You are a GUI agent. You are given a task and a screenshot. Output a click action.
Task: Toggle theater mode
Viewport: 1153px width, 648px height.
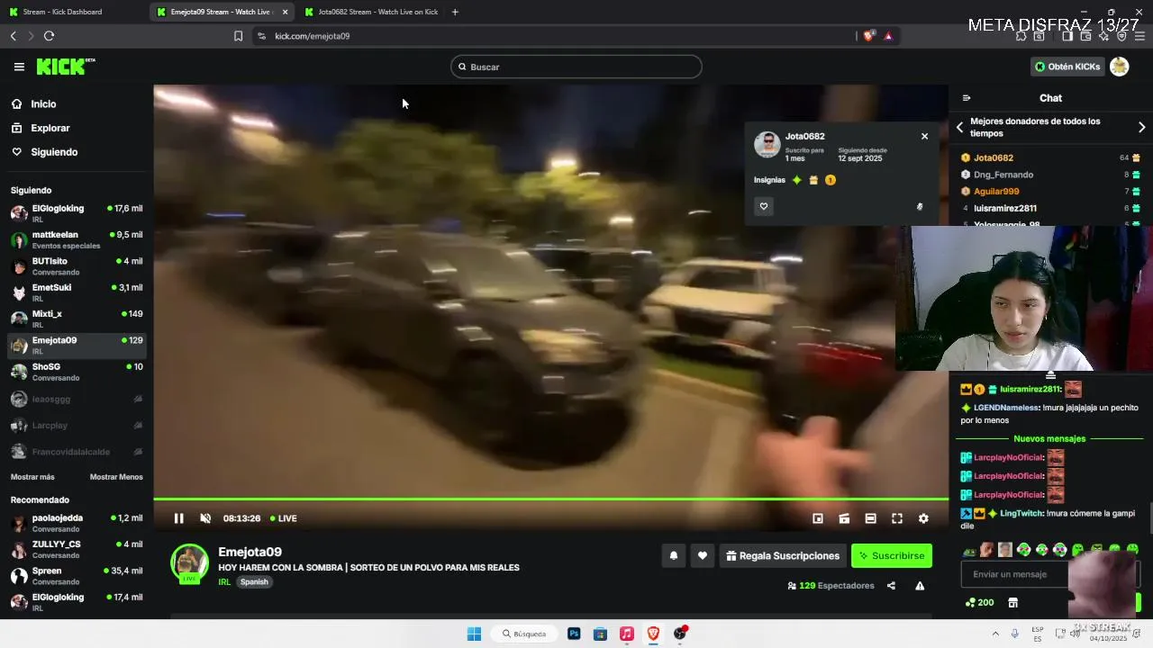pyautogui.click(x=870, y=518)
